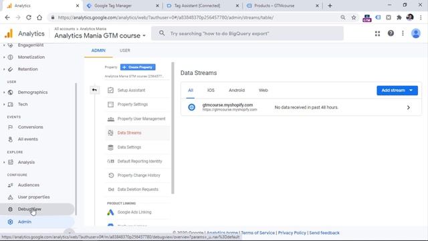This screenshot has height=241, width=428.
Task: Click the Setup Assistant checklist icon
Action: click(x=110, y=90)
